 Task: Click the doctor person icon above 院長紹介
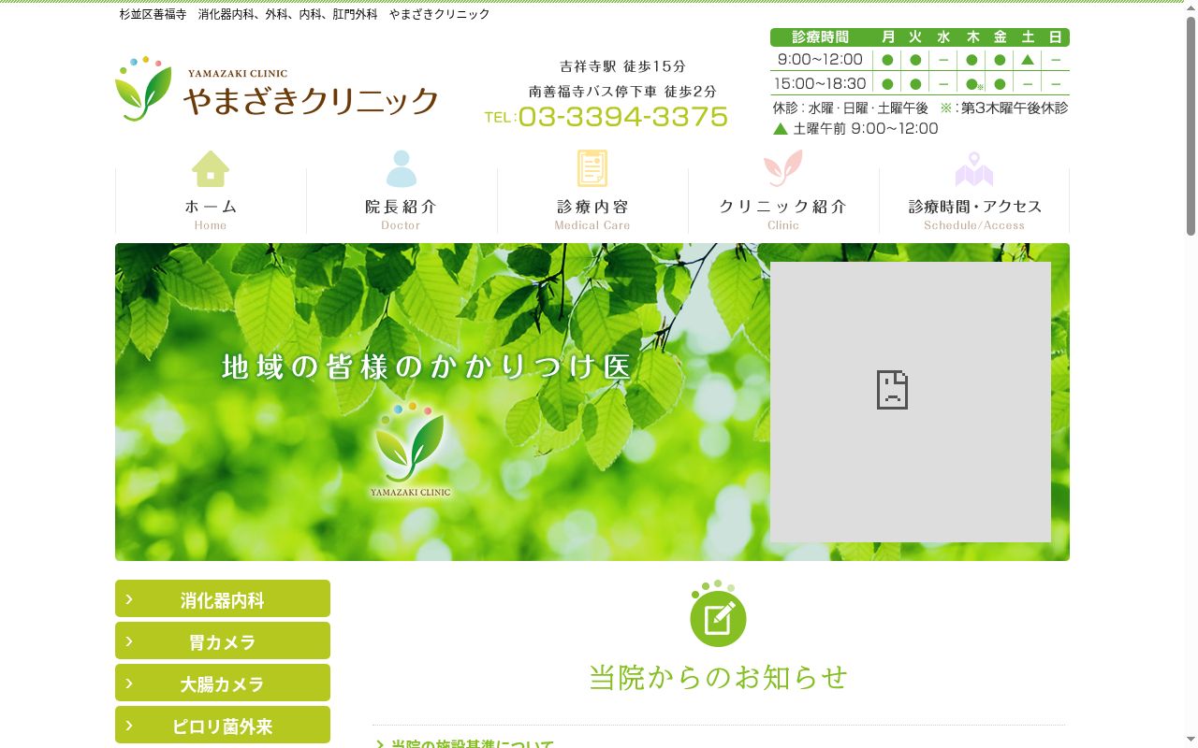(402, 169)
